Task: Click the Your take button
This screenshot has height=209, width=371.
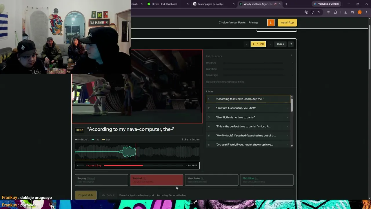Action: 212,180
